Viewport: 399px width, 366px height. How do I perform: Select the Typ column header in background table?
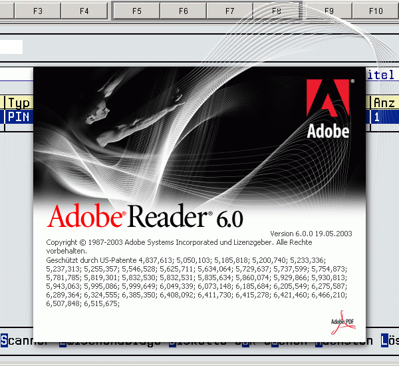[x=19, y=102]
